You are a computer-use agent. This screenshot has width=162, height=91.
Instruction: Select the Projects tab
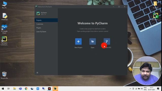(46, 20)
